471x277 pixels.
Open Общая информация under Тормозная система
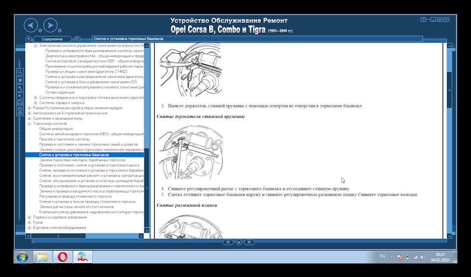point(56,129)
